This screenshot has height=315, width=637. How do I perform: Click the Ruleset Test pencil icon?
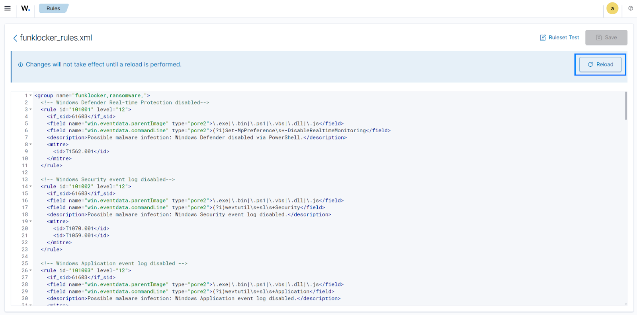543,38
